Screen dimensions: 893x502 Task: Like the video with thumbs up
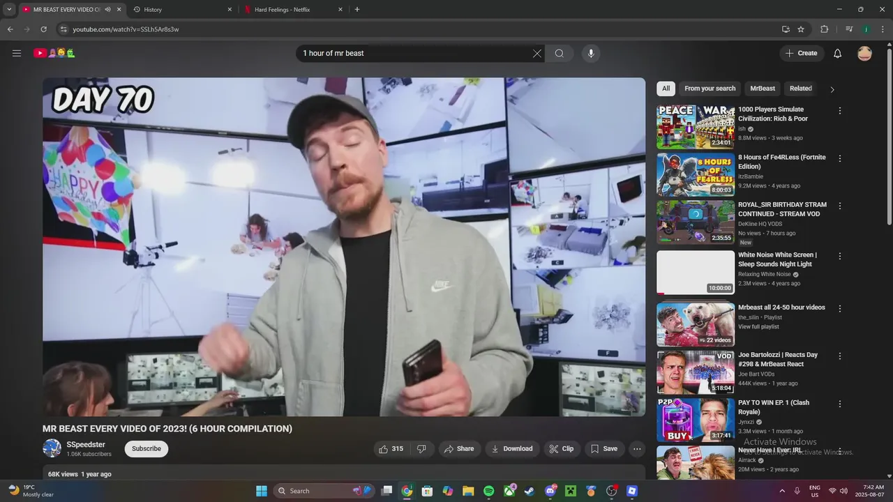pyautogui.click(x=391, y=449)
